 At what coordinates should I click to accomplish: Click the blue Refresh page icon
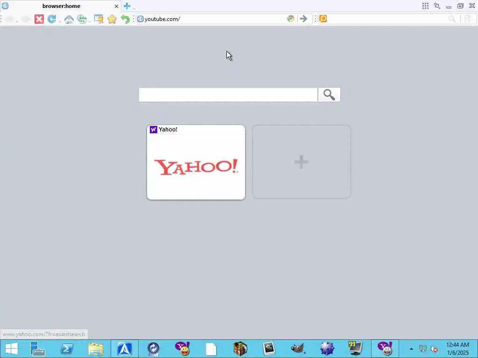click(51, 19)
